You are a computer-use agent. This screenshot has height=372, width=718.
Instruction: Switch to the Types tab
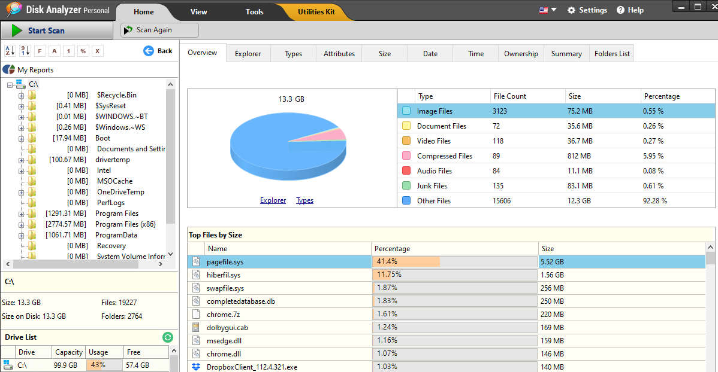point(292,53)
